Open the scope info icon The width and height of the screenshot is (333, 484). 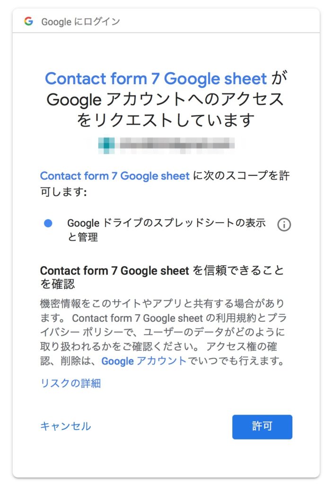pos(284,225)
